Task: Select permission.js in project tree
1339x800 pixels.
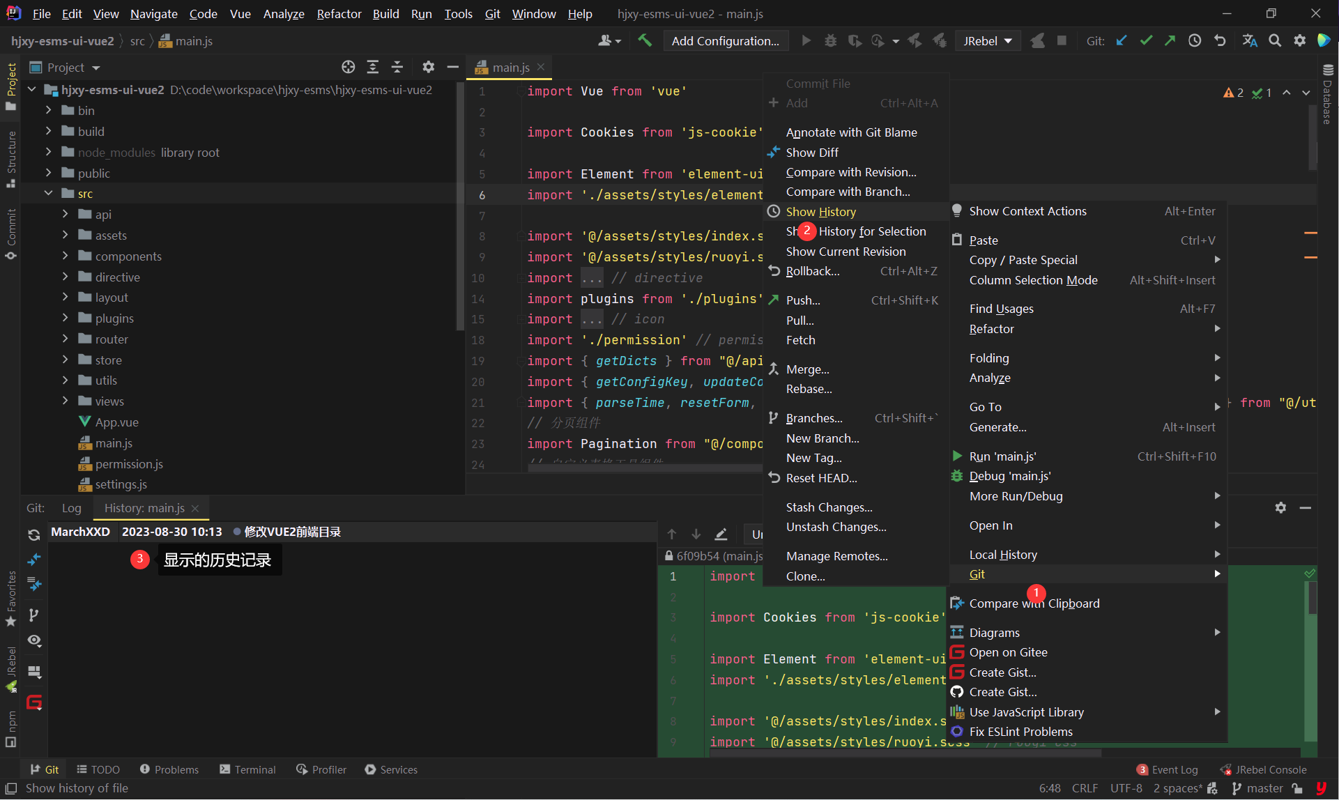Action: coord(129,463)
